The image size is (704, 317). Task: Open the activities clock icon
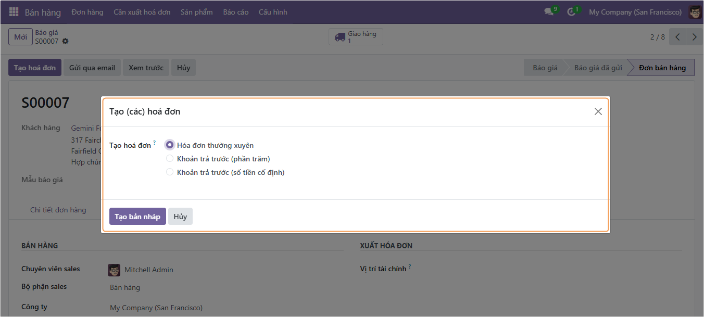(571, 12)
